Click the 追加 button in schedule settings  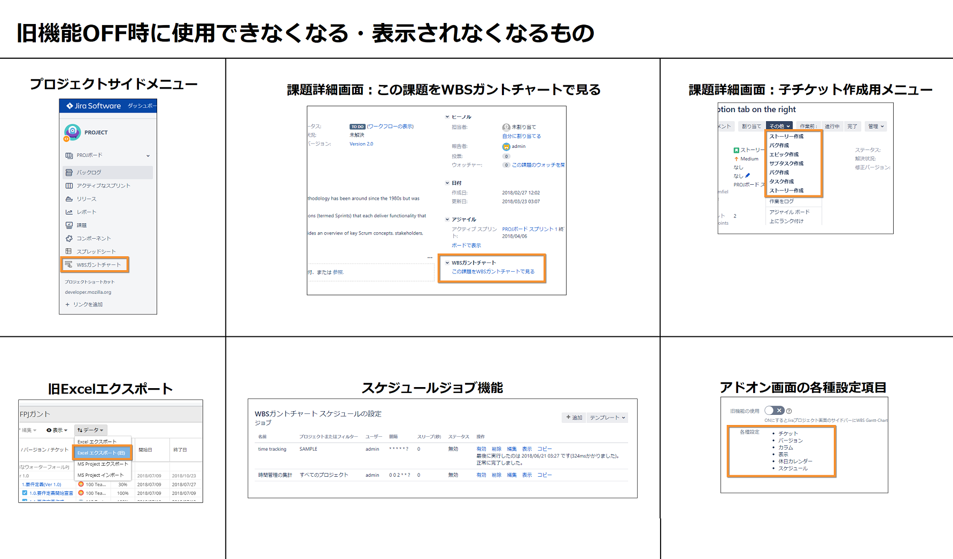574,418
